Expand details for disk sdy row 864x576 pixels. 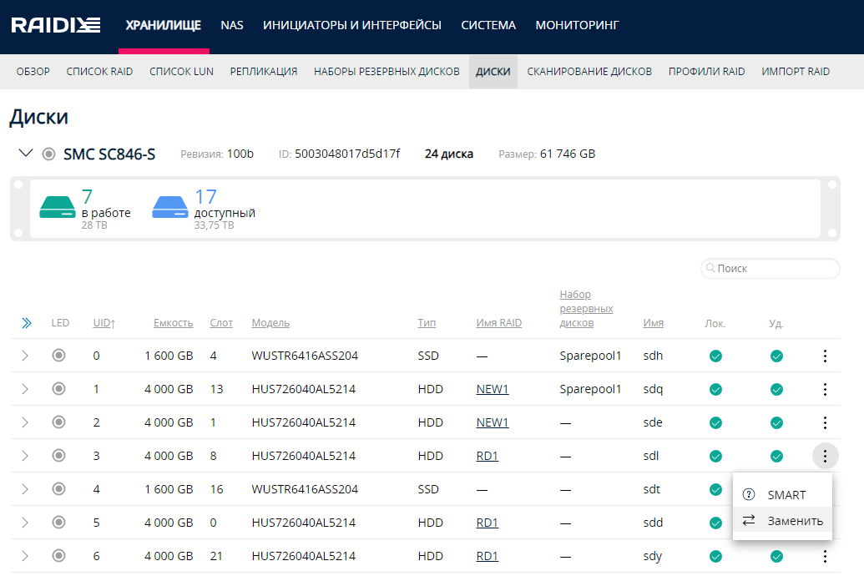click(x=25, y=557)
